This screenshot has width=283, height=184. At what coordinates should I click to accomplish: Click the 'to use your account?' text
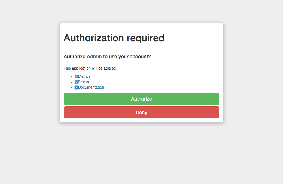(127, 57)
